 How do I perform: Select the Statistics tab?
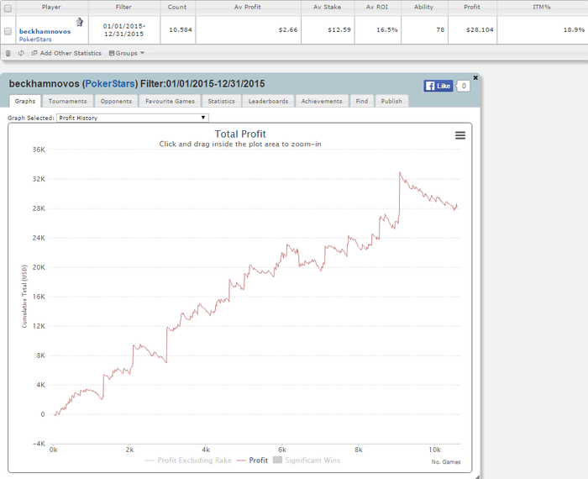[221, 101]
